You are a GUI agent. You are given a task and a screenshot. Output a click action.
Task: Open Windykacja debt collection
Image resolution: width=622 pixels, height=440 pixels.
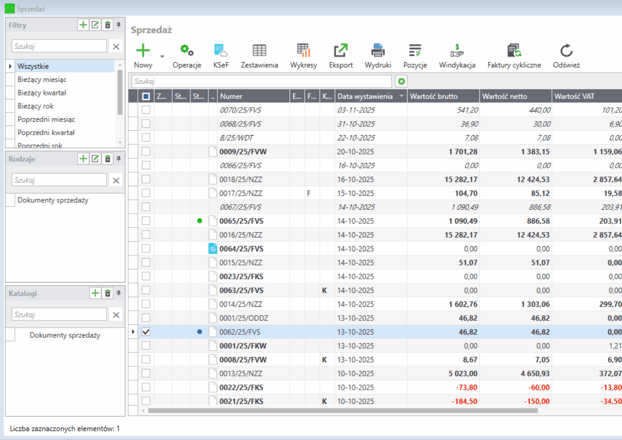click(457, 51)
